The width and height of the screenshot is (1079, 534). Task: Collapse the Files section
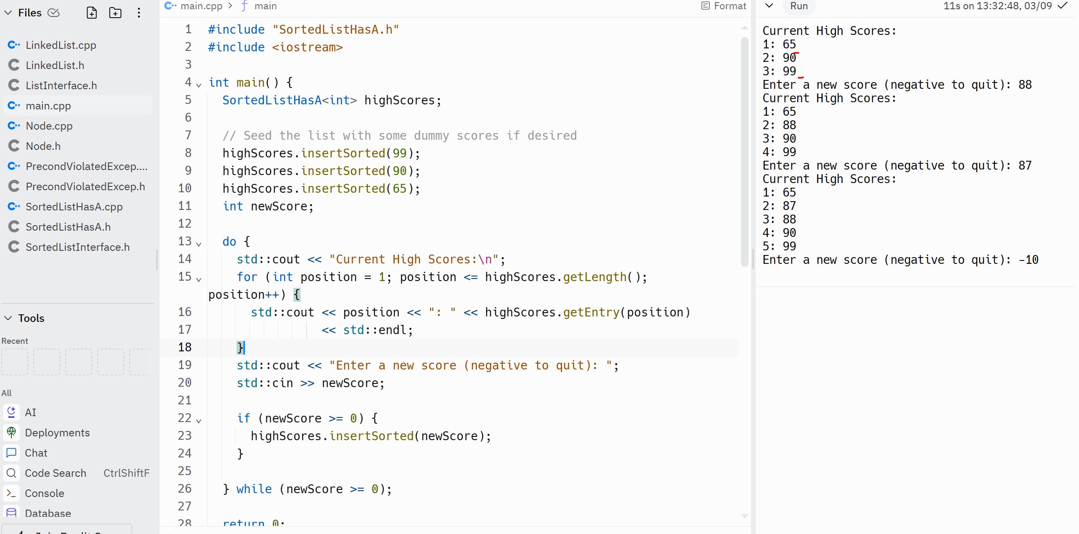tap(8, 13)
